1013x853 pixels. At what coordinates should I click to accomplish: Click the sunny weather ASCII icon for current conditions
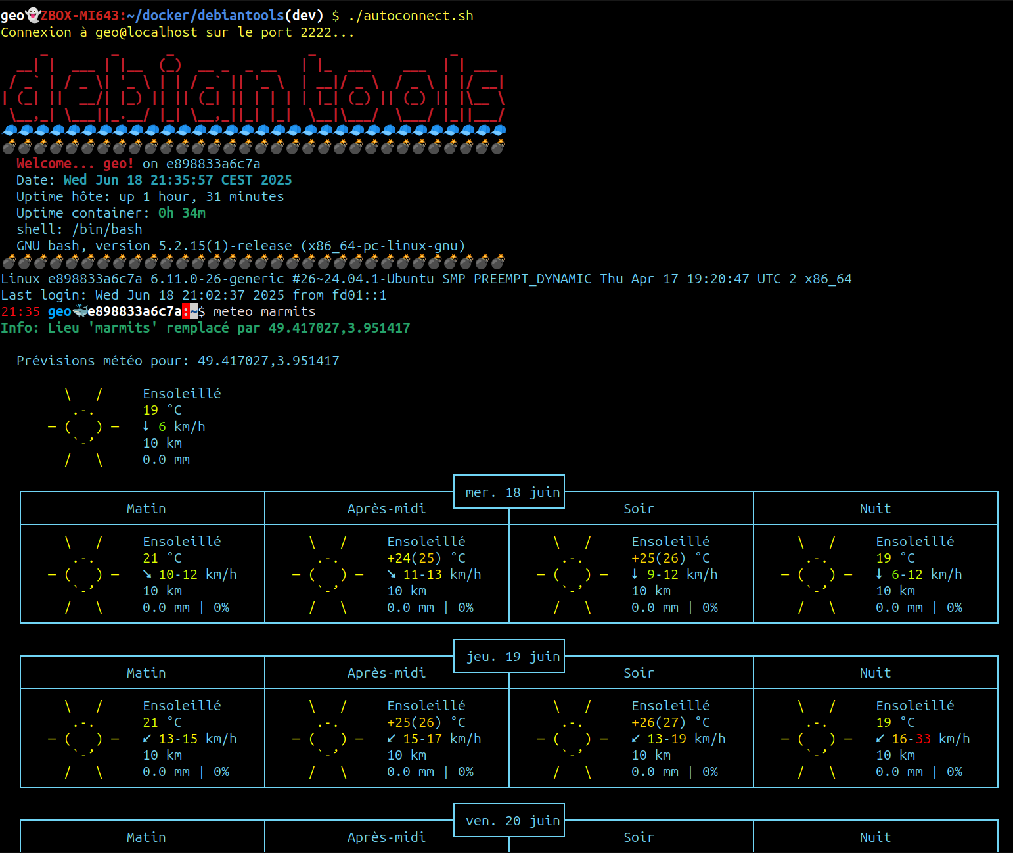pyautogui.click(x=83, y=426)
